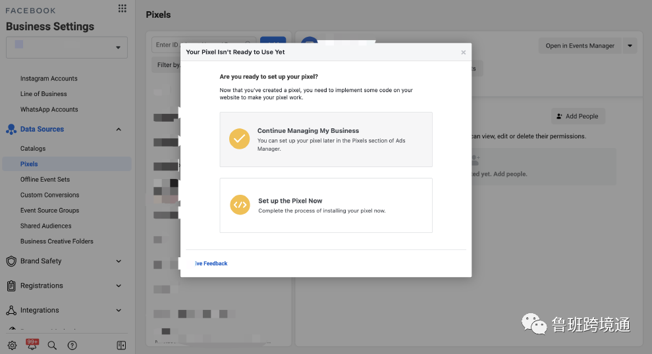Choose Set up the Pixel Now option

326,205
